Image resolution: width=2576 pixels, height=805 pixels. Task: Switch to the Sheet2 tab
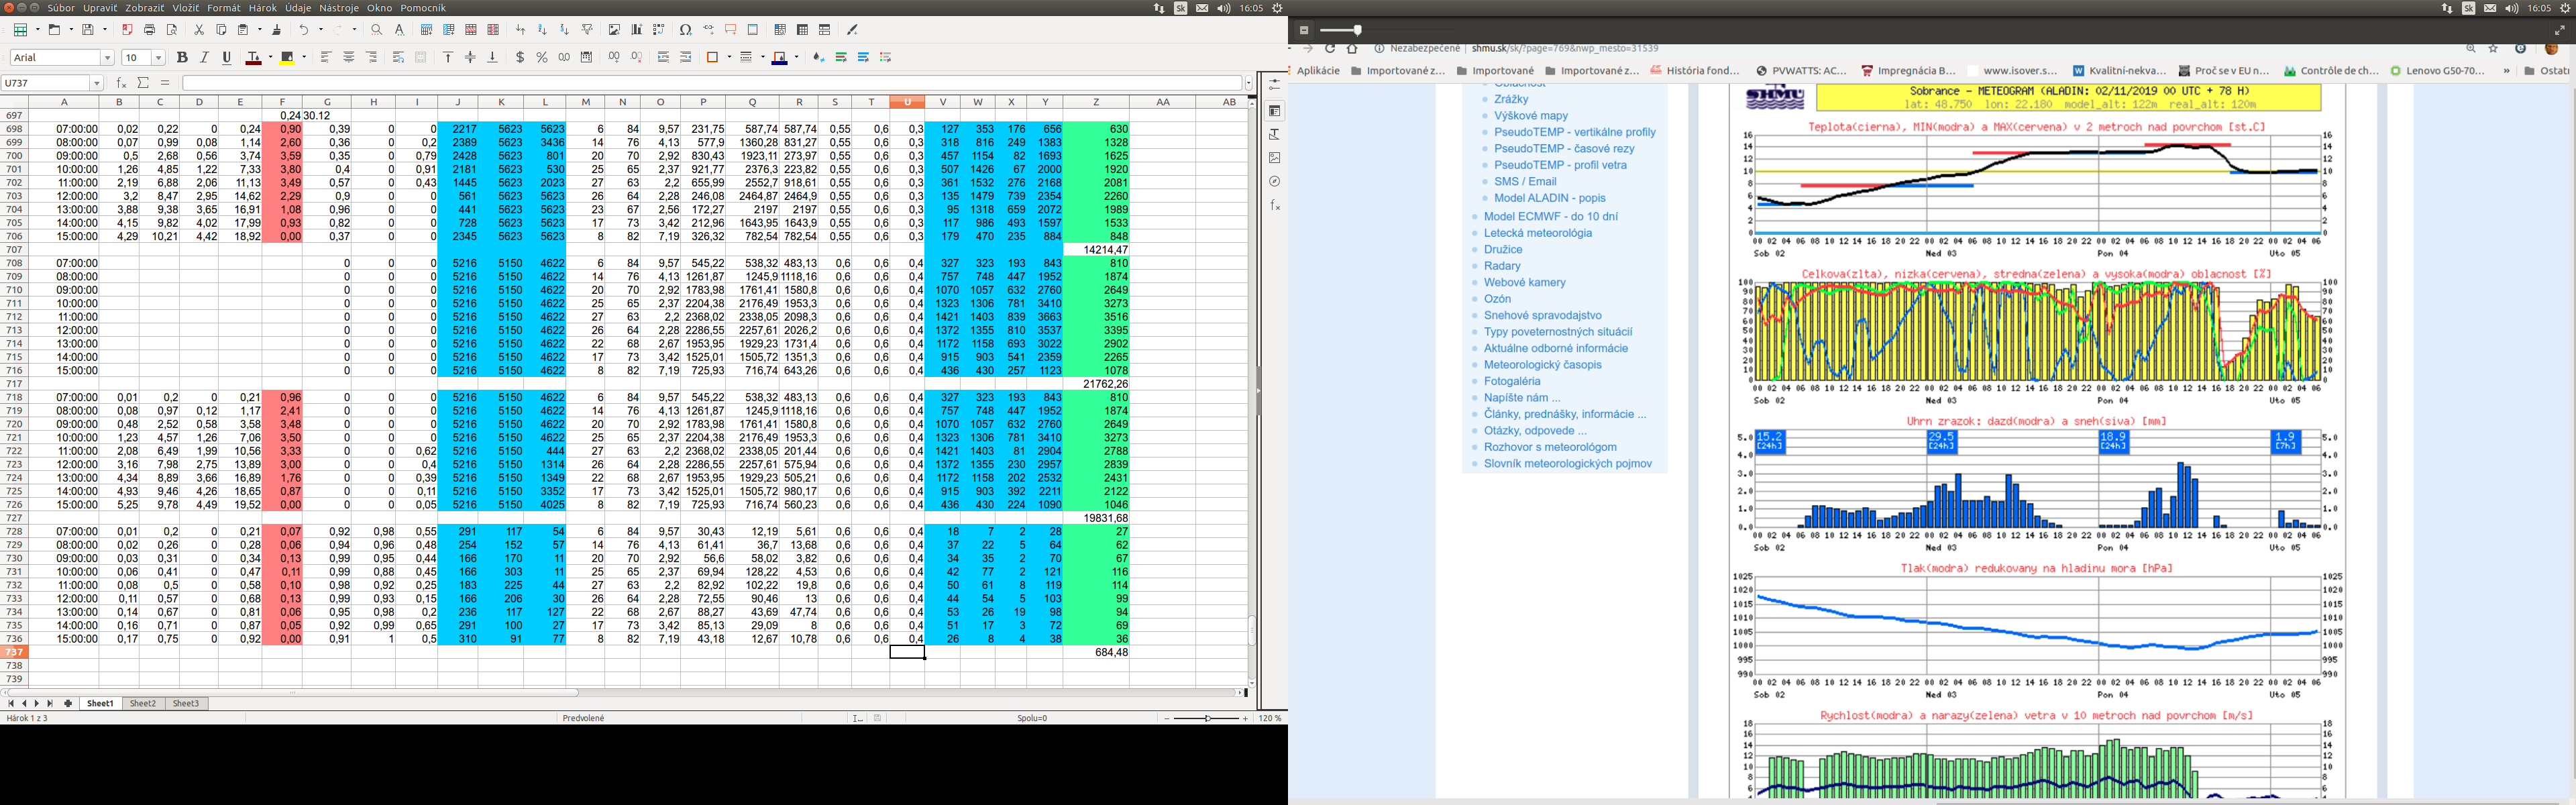pos(143,703)
